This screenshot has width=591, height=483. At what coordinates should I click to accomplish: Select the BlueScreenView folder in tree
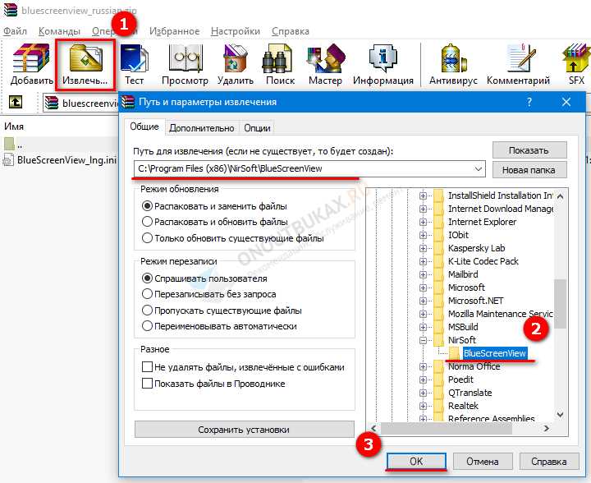(x=494, y=353)
